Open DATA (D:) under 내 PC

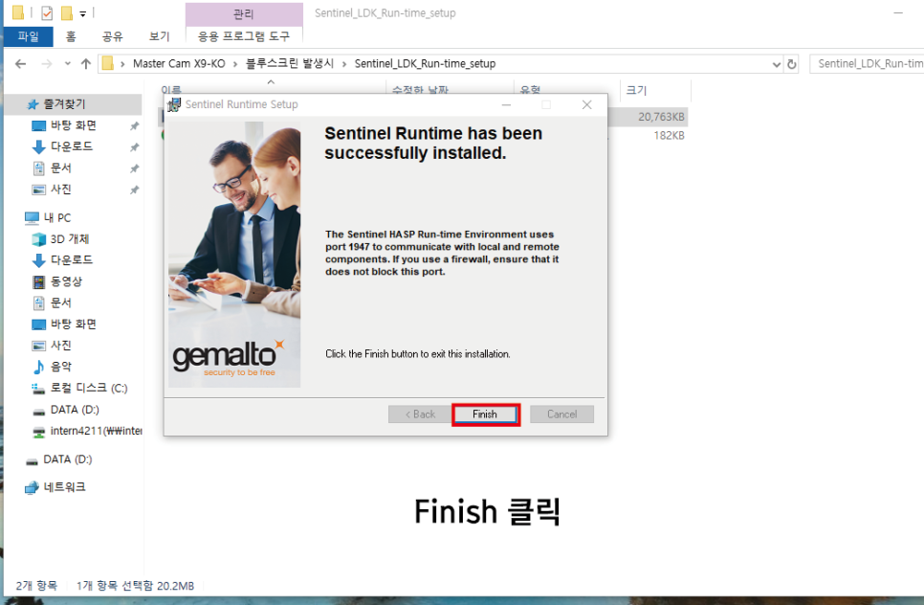click(75, 409)
